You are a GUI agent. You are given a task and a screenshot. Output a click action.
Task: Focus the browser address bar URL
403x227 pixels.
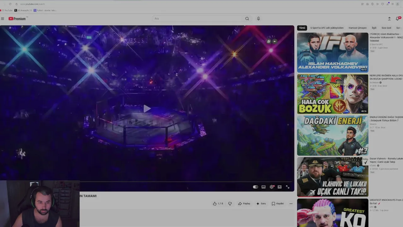32,4
